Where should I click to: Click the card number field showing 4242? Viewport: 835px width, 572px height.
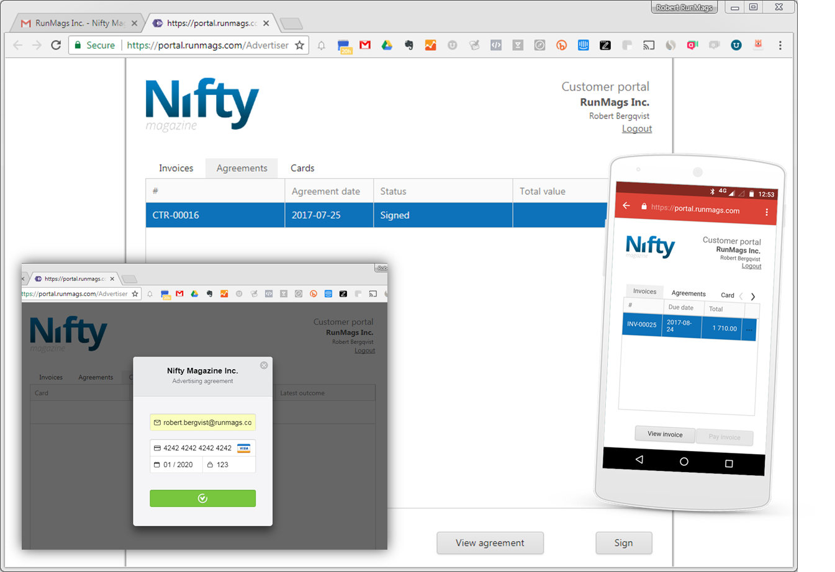(197, 448)
